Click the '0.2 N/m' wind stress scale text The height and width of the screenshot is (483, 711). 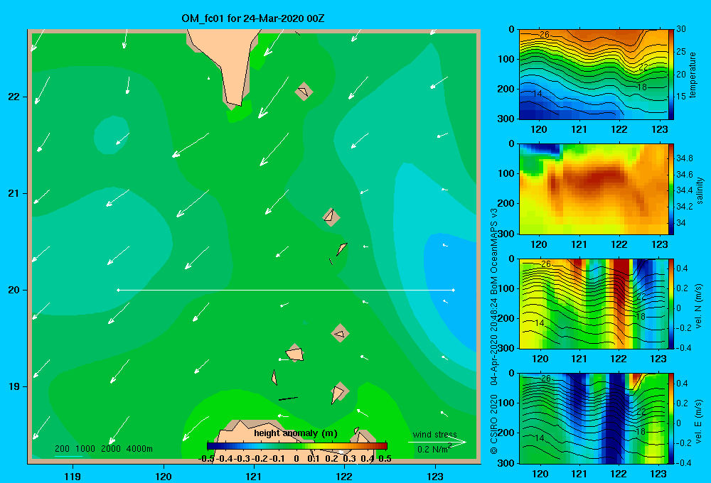434,449
